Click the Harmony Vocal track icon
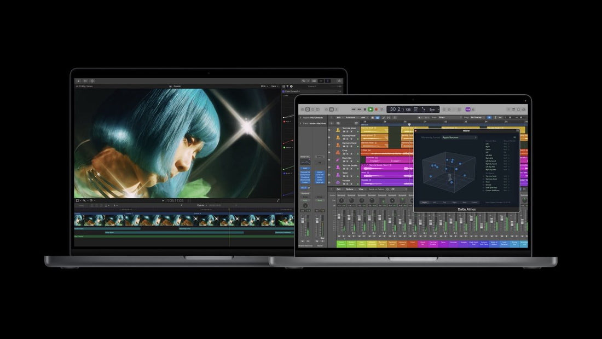The height and width of the screenshot is (339, 602). point(338,145)
